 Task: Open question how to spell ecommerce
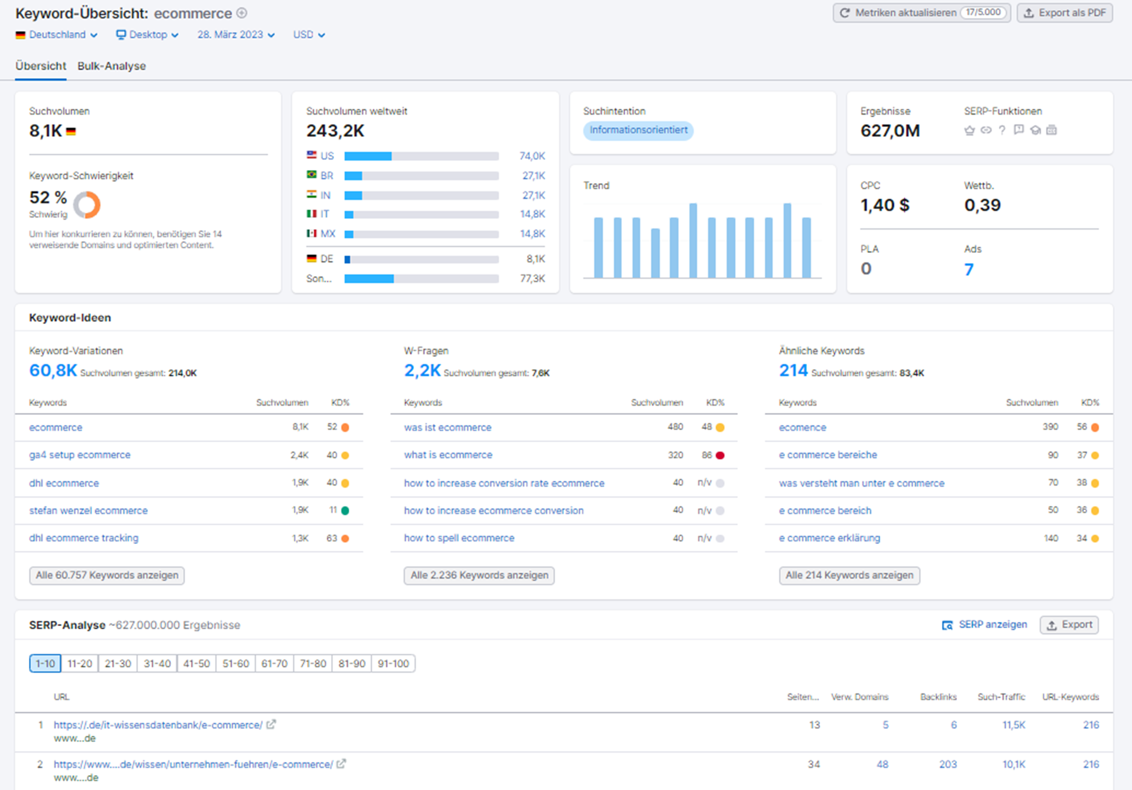459,538
